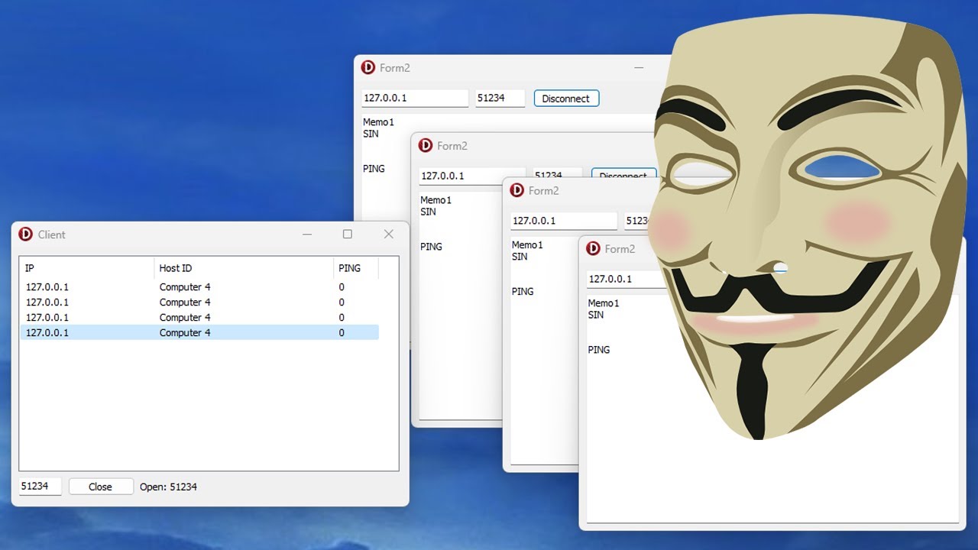Close the Client window with the X

(388, 235)
